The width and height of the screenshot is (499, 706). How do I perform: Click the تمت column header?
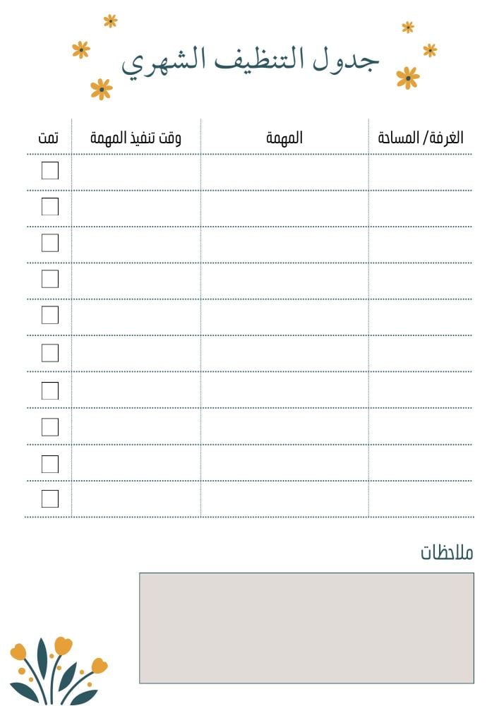tap(48, 138)
